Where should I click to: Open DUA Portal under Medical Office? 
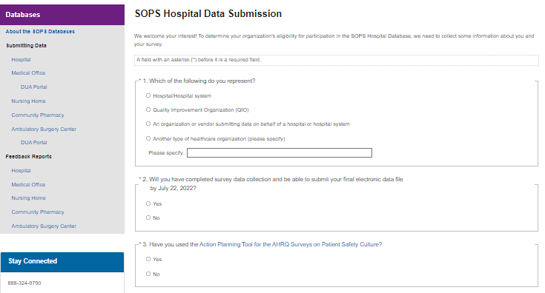pos(33,87)
